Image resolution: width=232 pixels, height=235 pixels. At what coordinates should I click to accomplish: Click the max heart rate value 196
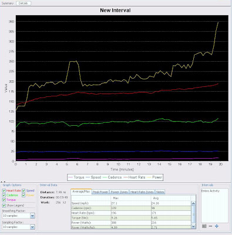pos(113,213)
